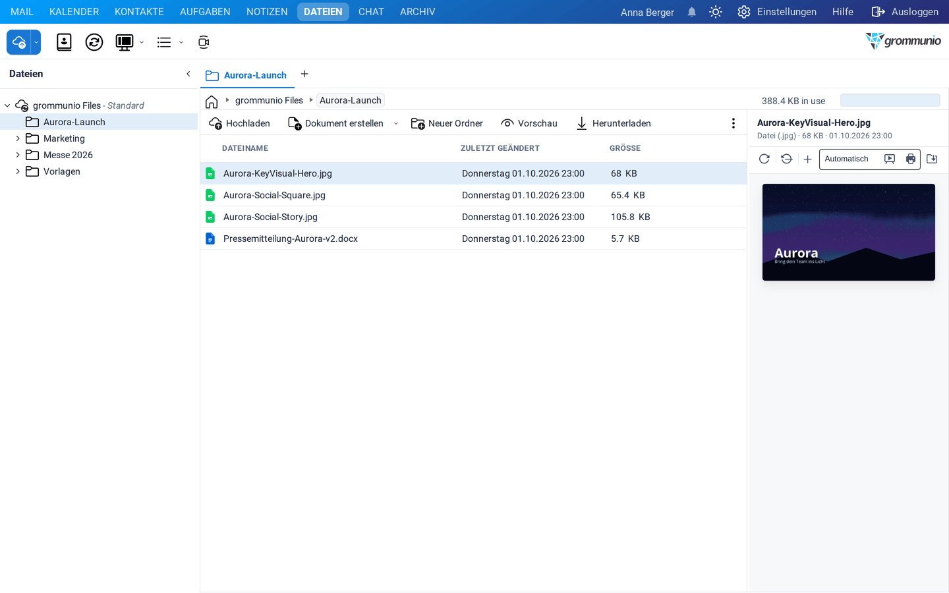Collapse the grommunio Files root node
Screen dimensions: 949x593
click(7, 105)
